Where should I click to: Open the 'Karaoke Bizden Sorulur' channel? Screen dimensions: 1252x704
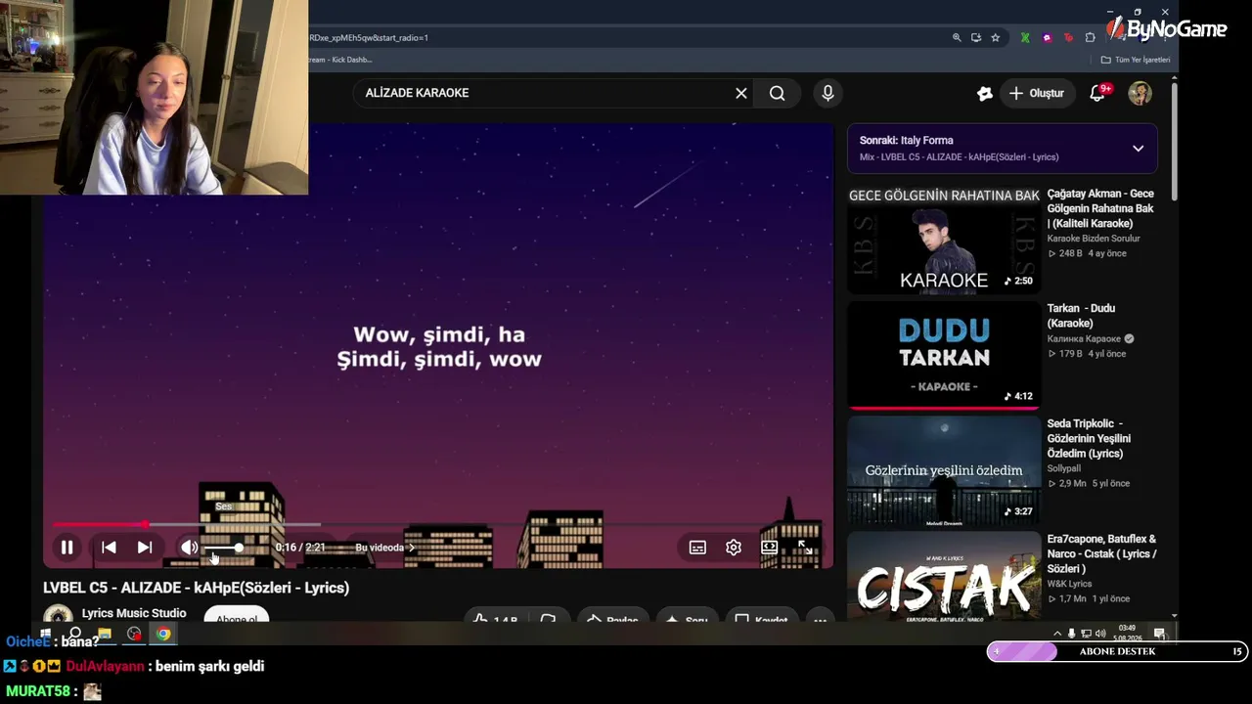[x=1094, y=239]
